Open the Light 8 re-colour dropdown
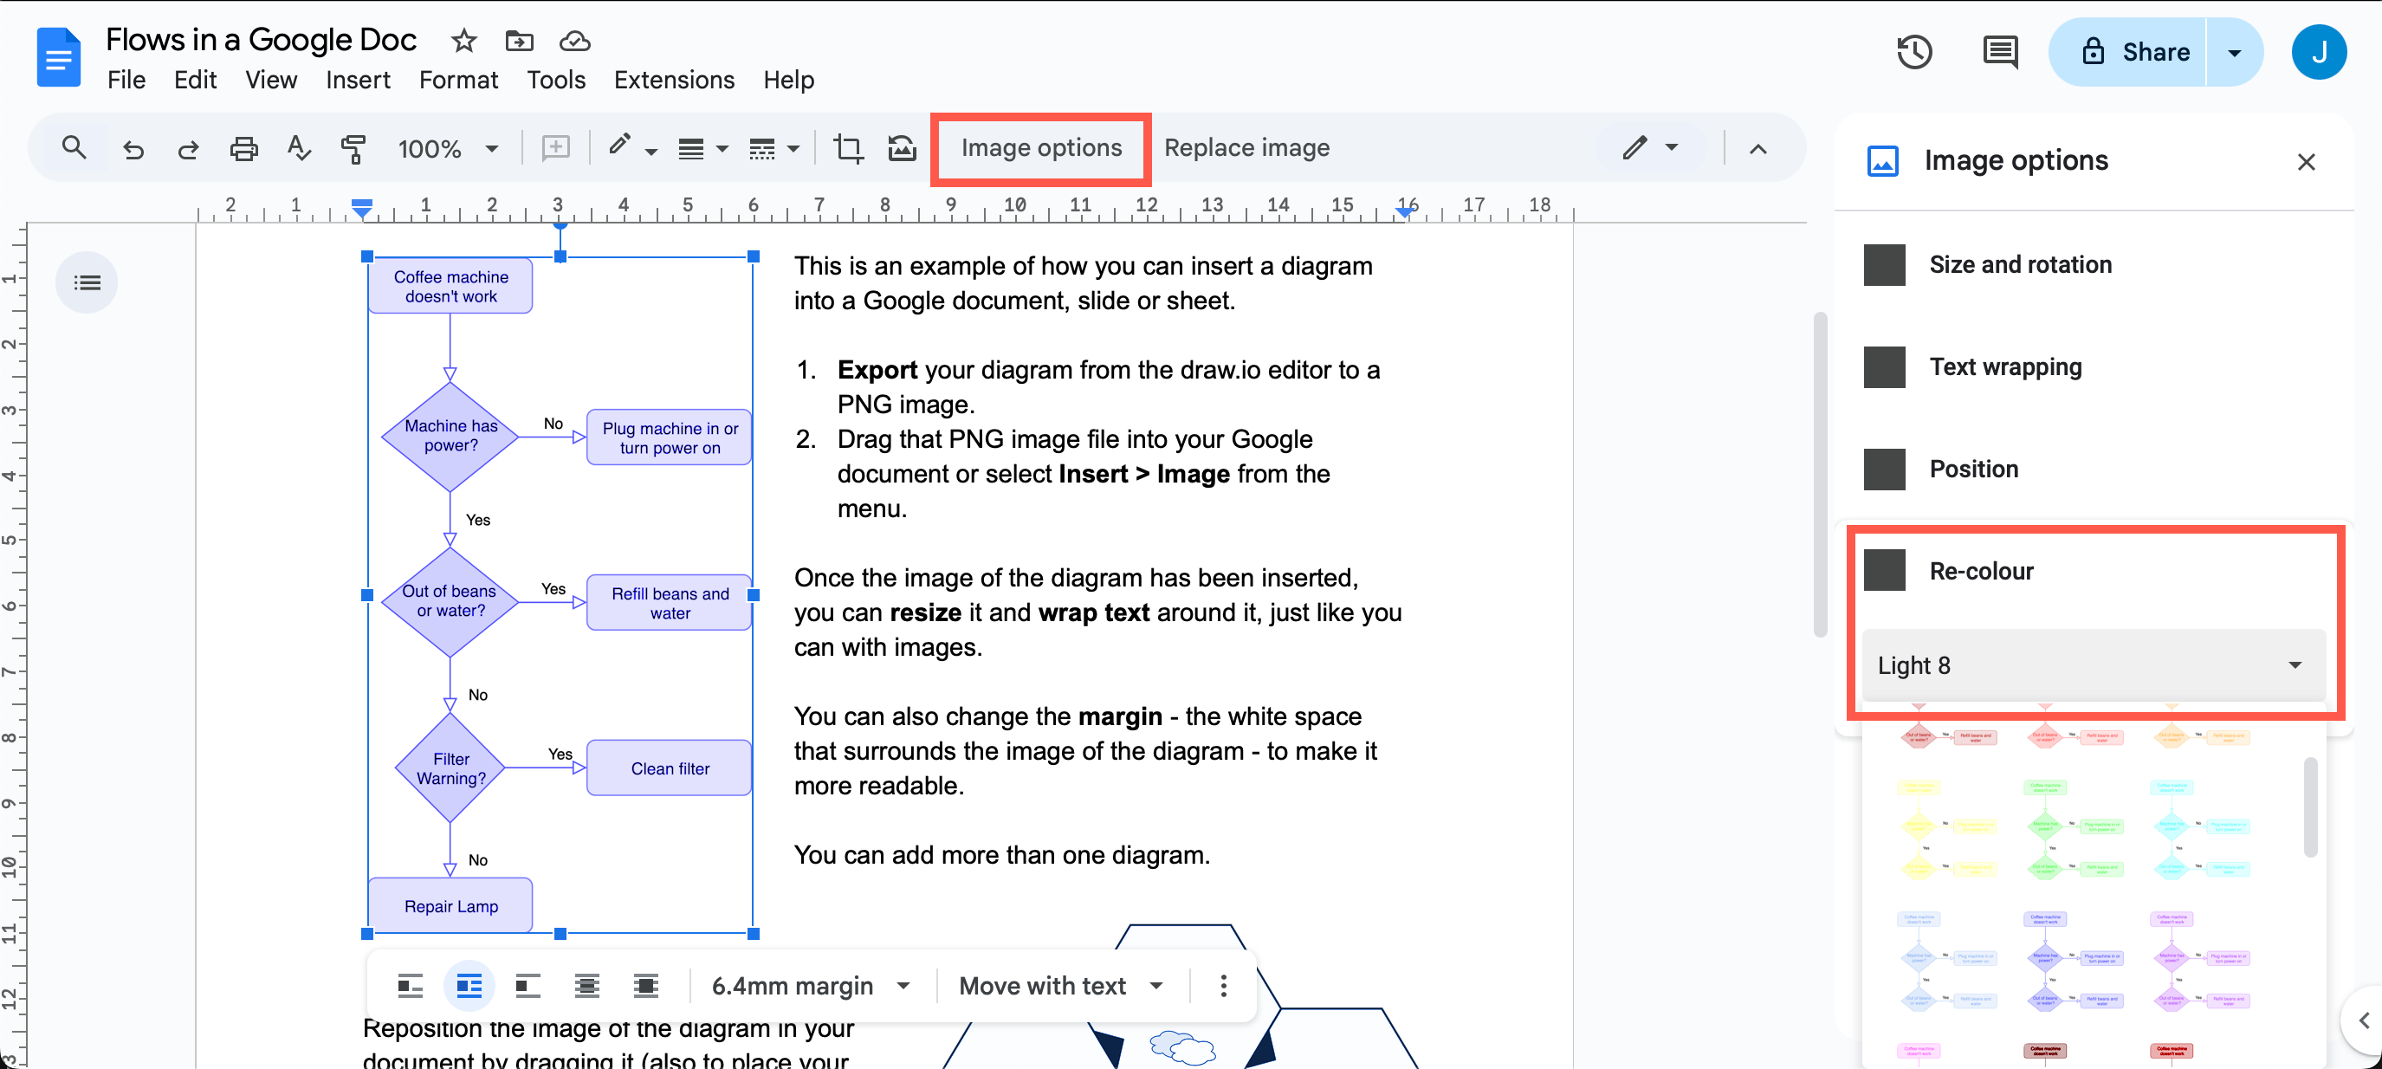This screenshot has height=1069, width=2382. [x=2094, y=665]
